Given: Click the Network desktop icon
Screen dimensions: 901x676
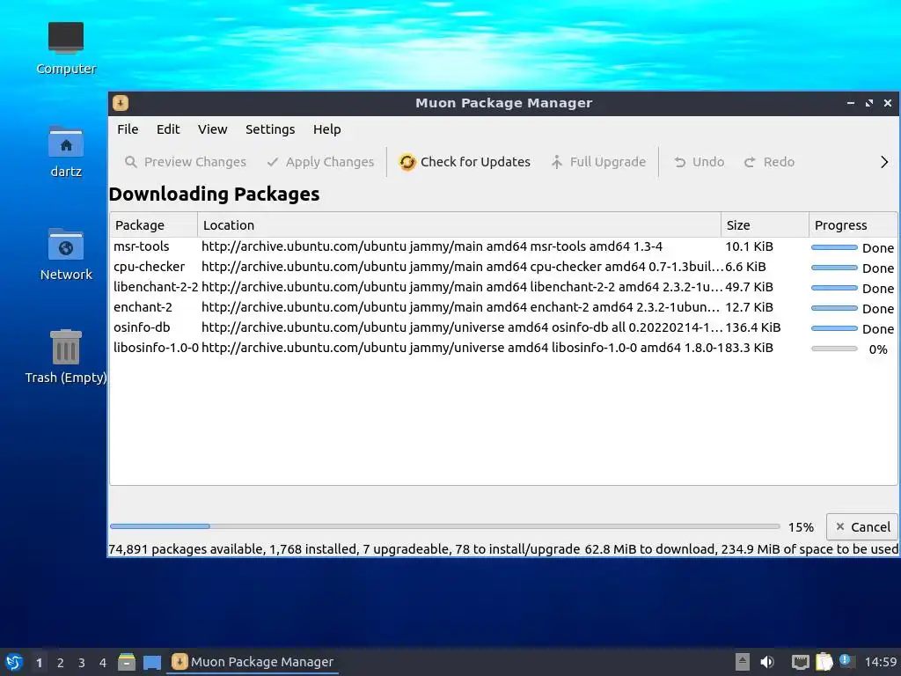Looking at the screenshot, I should tap(65, 254).
